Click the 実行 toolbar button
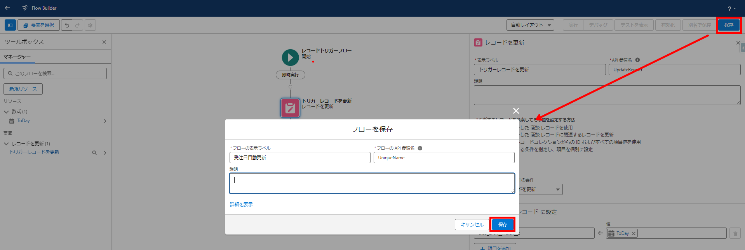 point(573,25)
